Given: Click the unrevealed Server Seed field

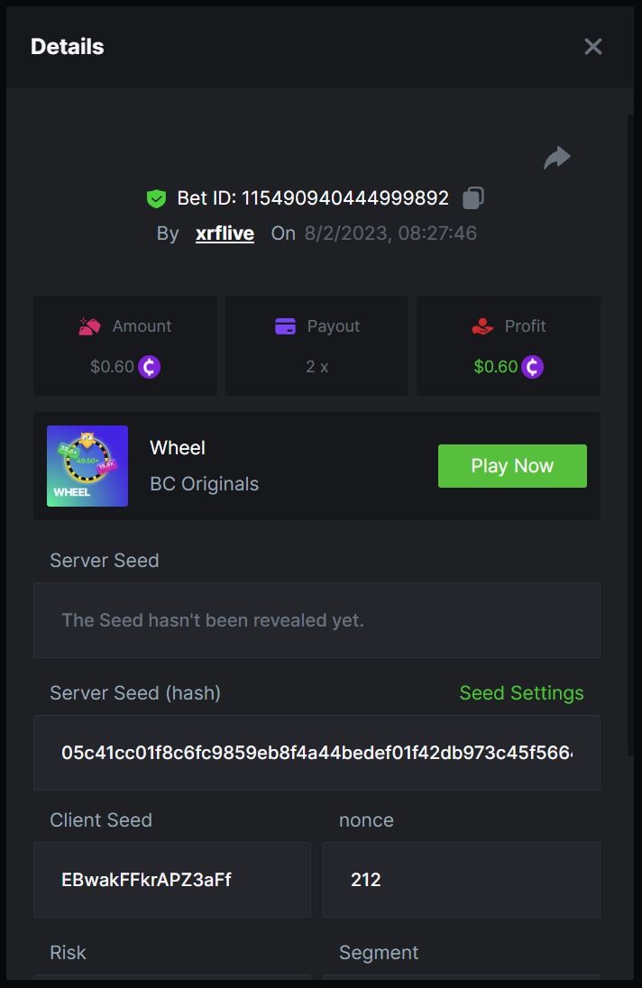Looking at the screenshot, I should coord(316,620).
